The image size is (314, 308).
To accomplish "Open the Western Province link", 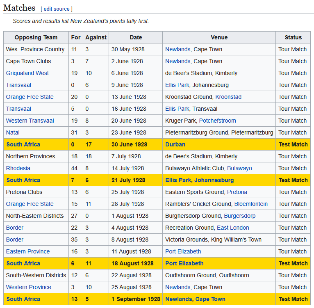I will click(x=28, y=287).
